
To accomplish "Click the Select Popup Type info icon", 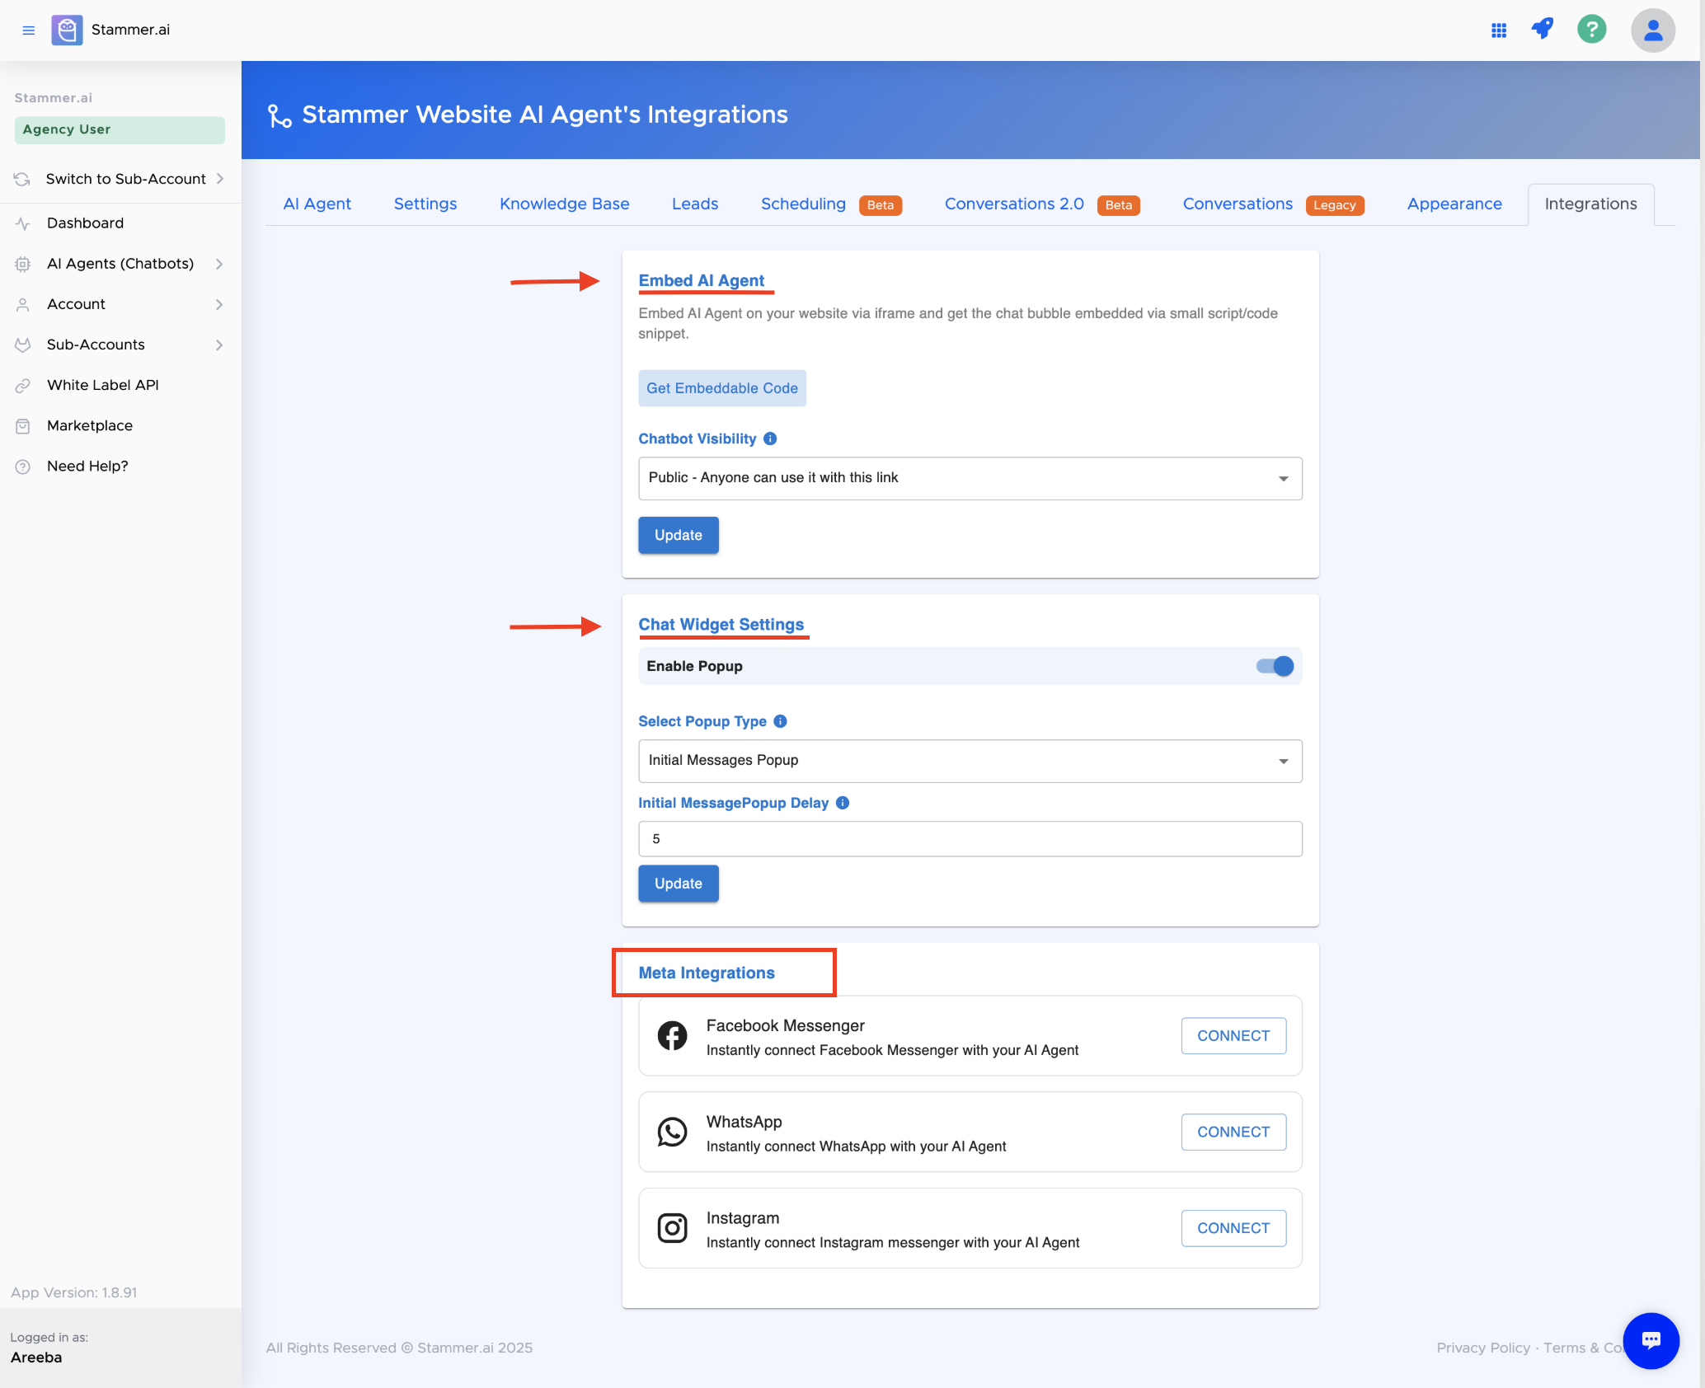I will [x=780, y=721].
